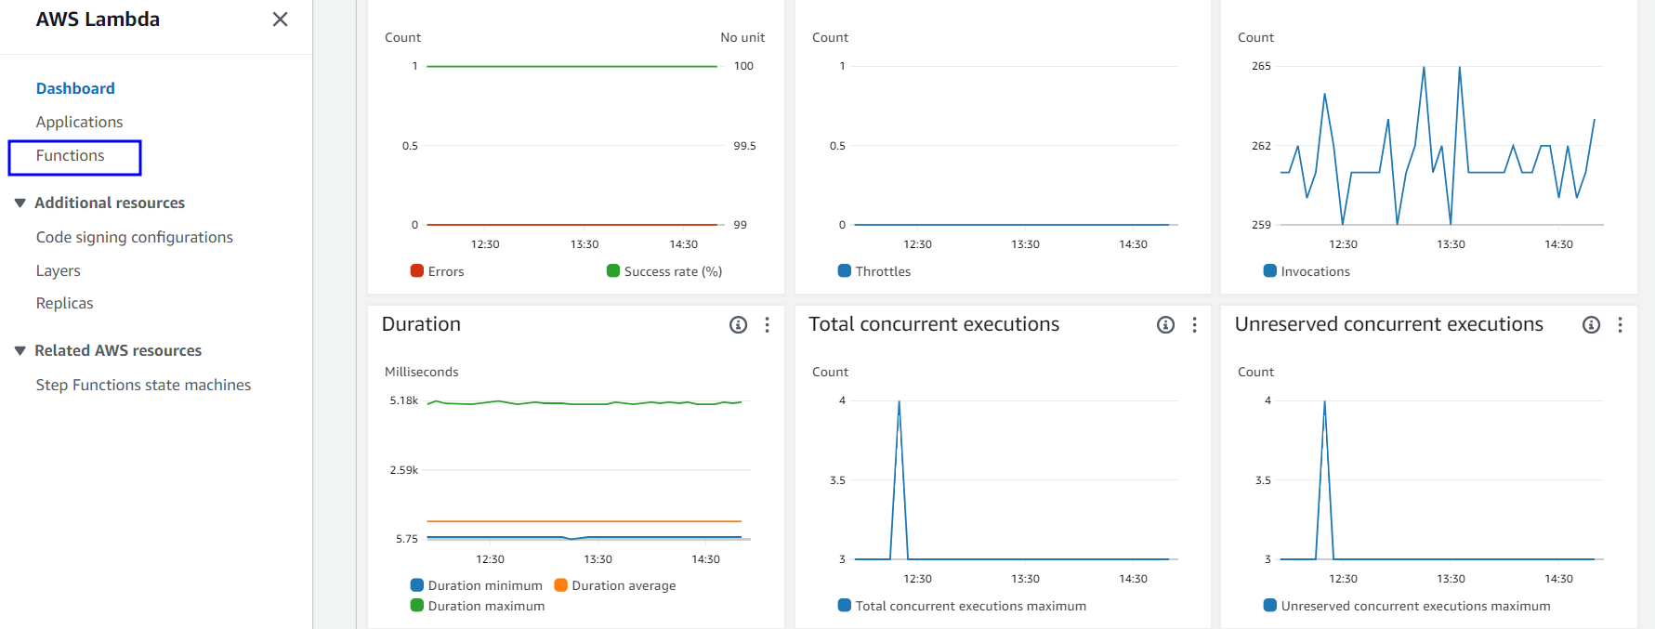
Task: Click the 2.59k value on Duration chart
Action: [404, 470]
